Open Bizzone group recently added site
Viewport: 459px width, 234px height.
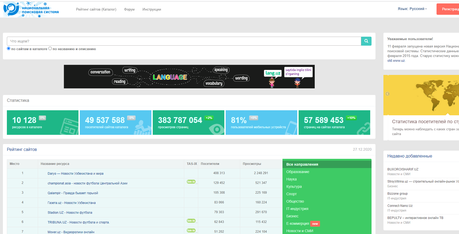coord(397,194)
